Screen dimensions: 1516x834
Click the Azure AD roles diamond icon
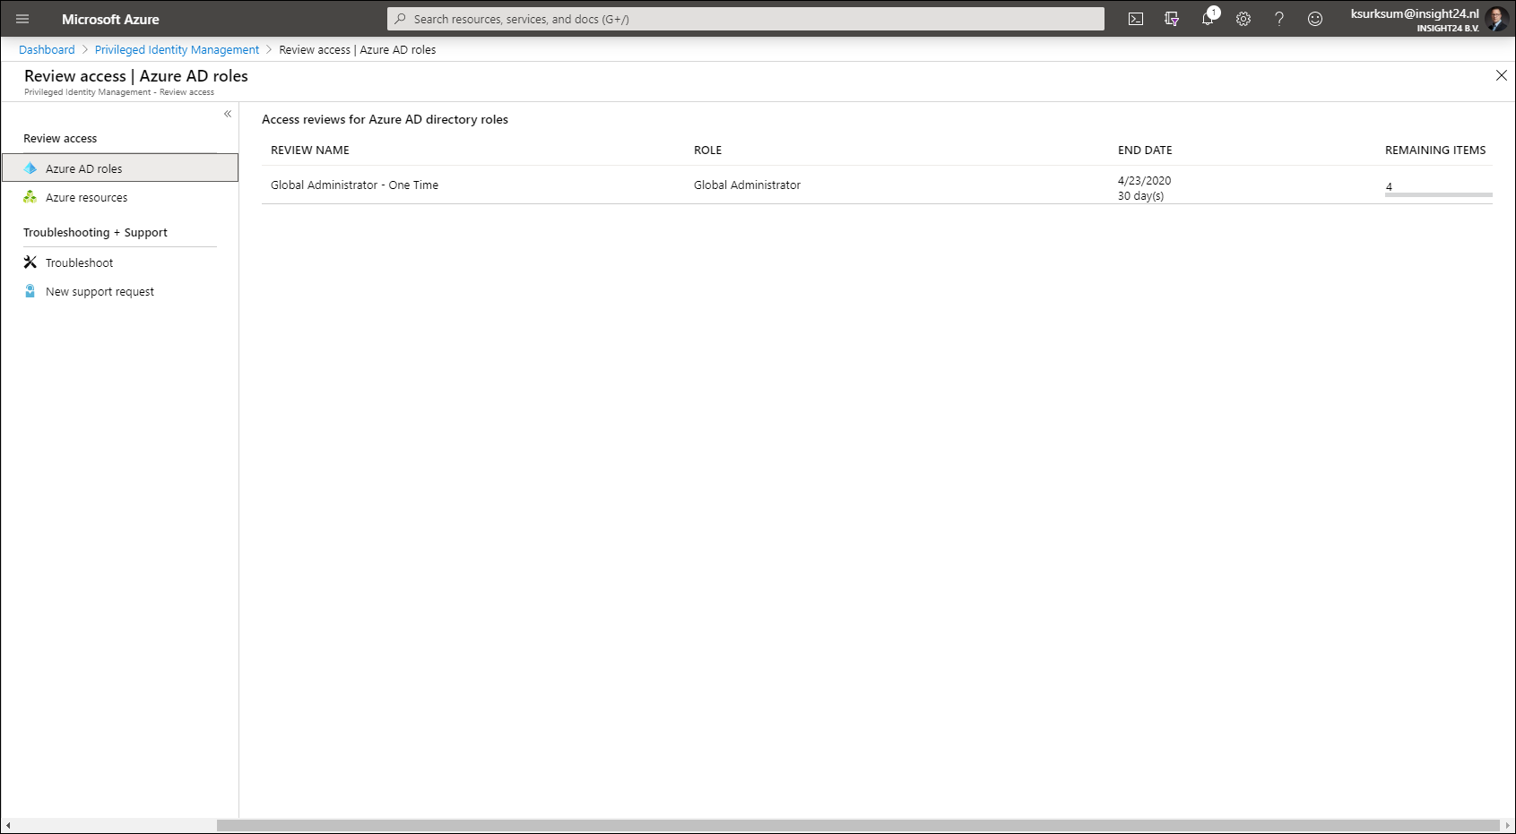pos(30,168)
